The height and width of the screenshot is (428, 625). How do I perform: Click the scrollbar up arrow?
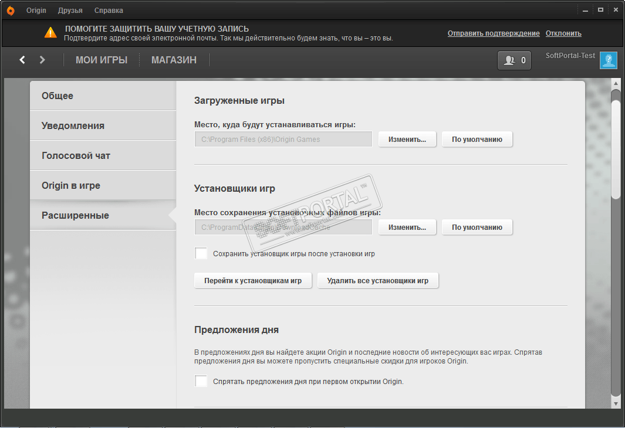click(616, 83)
